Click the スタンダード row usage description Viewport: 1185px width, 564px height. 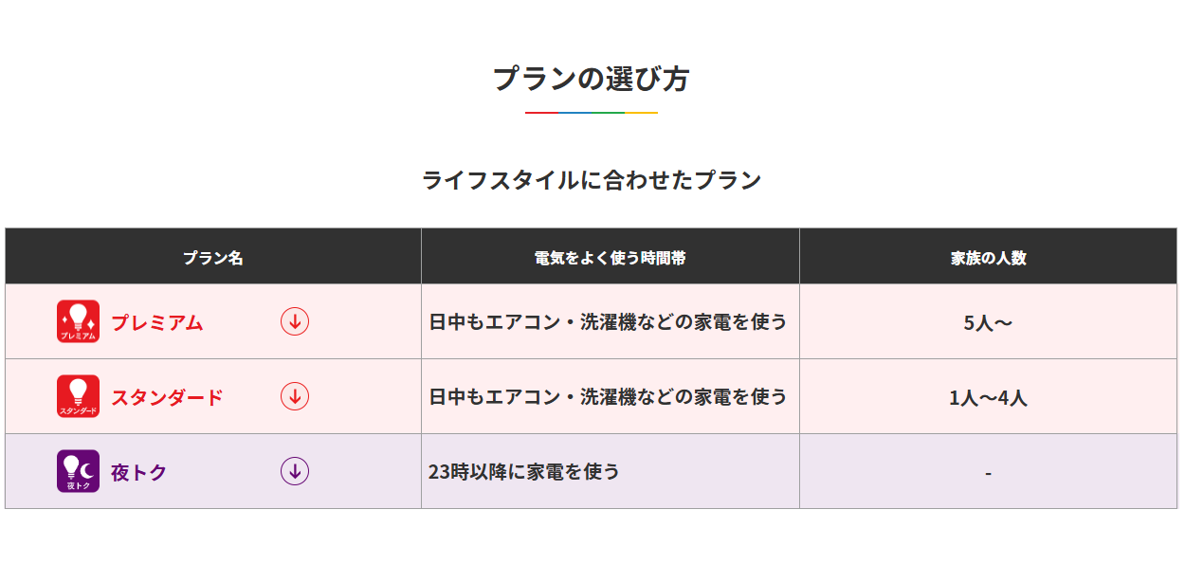coord(608,397)
